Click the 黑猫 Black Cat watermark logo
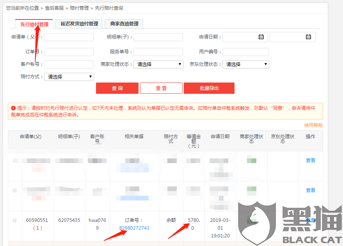 click(x=258, y=222)
